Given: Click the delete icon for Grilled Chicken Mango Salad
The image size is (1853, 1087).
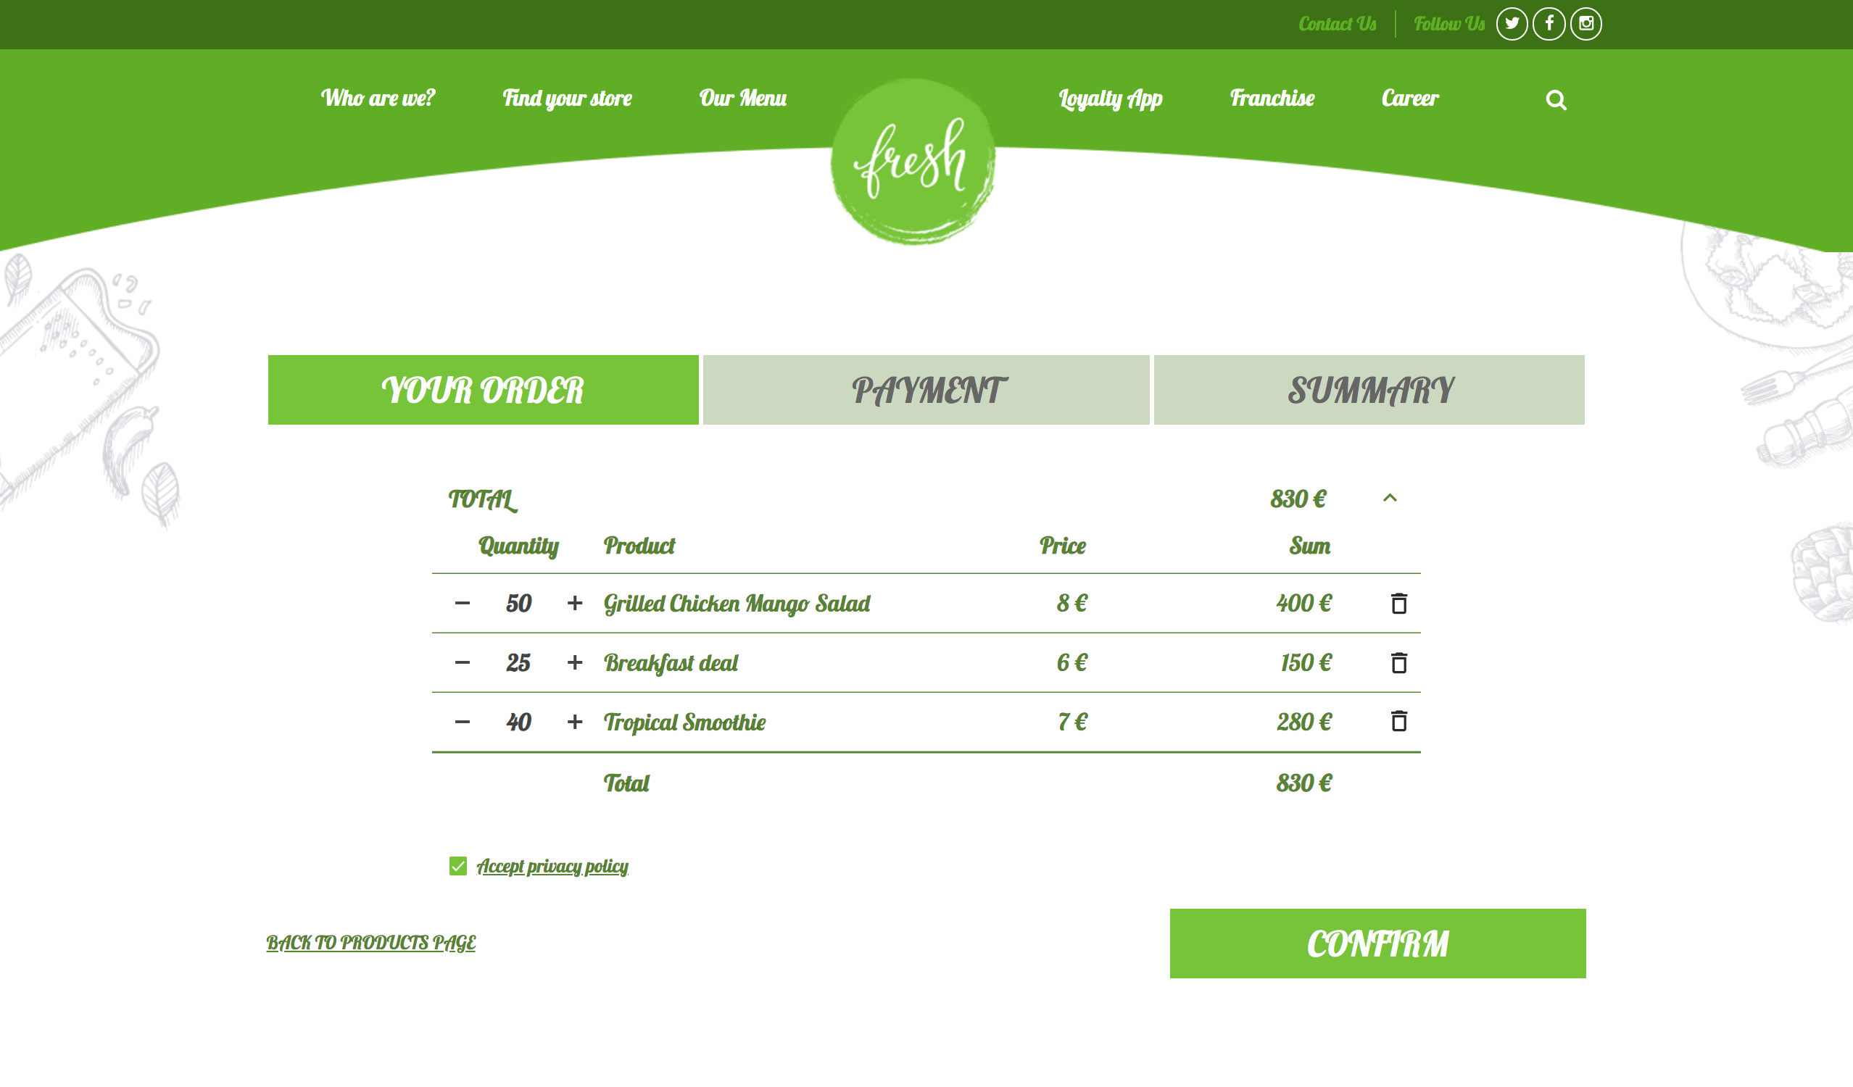Looking at the screenshot, I should (x=1398, y=603).
